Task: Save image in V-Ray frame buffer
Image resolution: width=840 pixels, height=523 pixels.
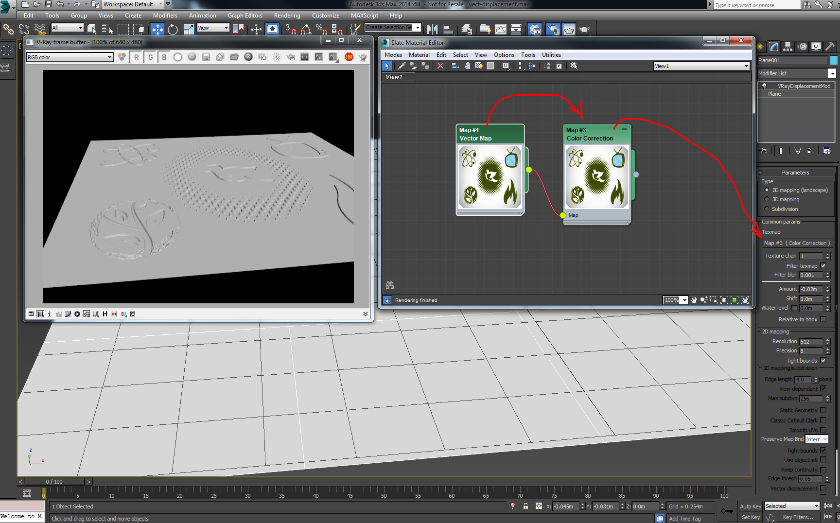Action: (x=206, y=57)
